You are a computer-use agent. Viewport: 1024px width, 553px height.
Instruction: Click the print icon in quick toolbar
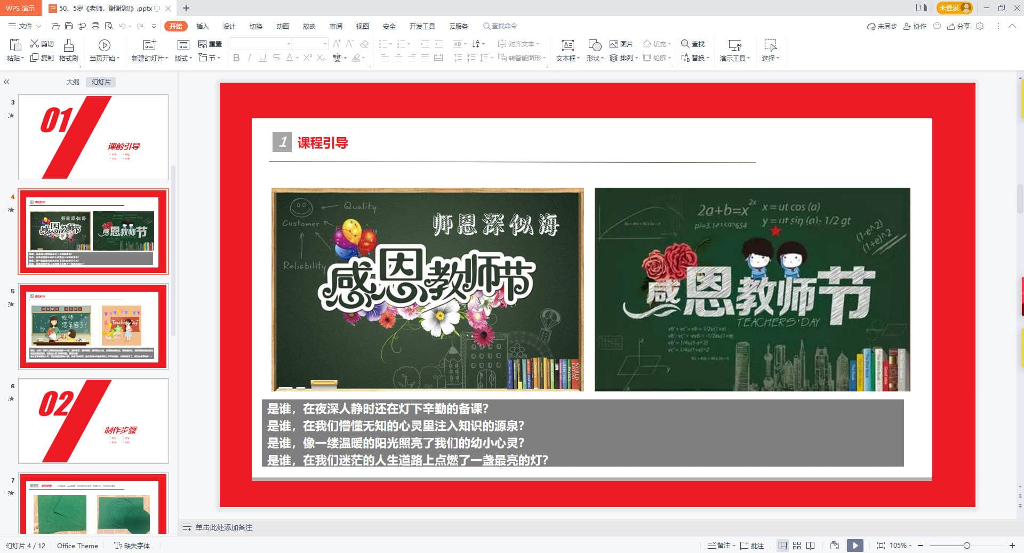pos(95,26)
